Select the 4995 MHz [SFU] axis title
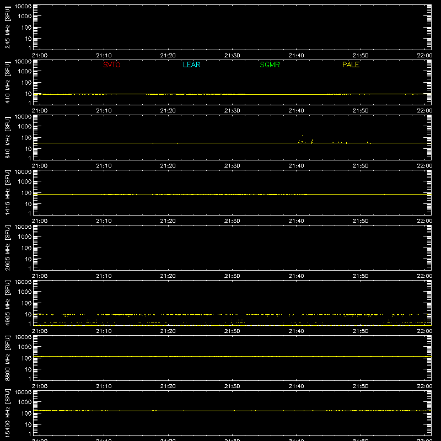Image resolution: width=441 pixels, height=441 pixels. coord(7,303)
